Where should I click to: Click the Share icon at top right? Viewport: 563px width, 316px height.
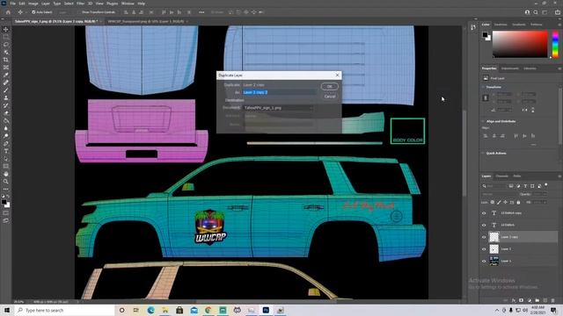pyautogui.click(x=557, y=12)
